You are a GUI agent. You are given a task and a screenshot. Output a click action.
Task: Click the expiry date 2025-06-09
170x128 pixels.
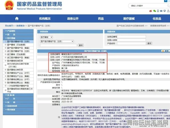click(67, 102)
